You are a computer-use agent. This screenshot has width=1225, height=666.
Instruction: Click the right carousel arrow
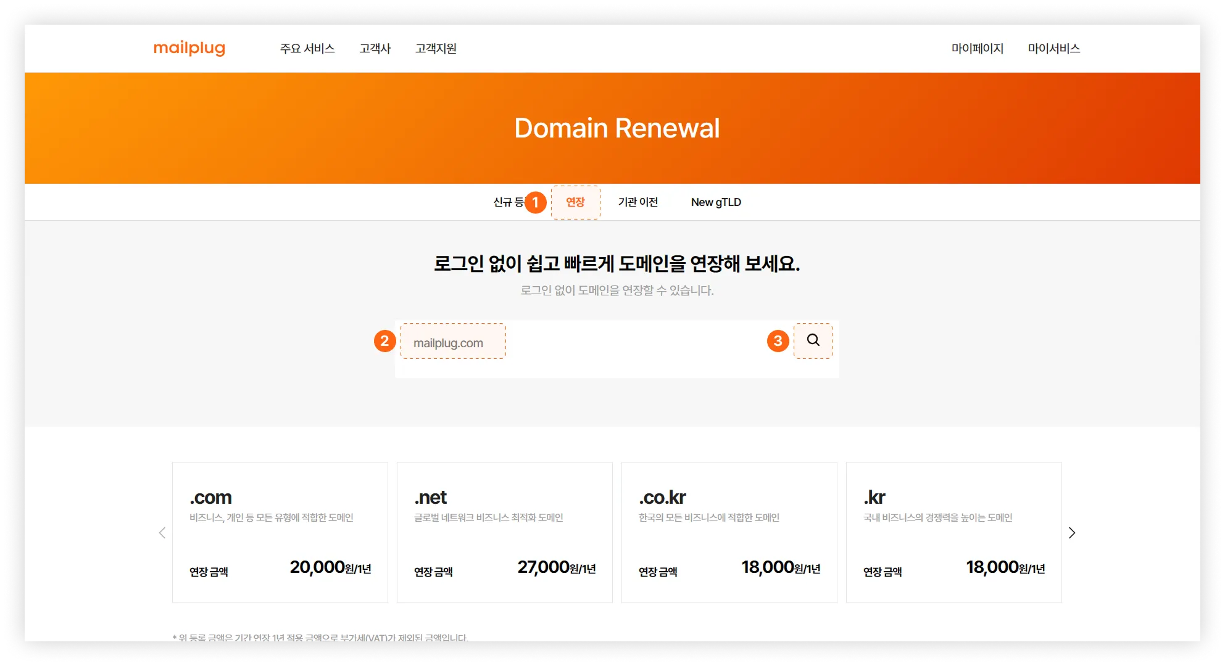(1072, 533)
